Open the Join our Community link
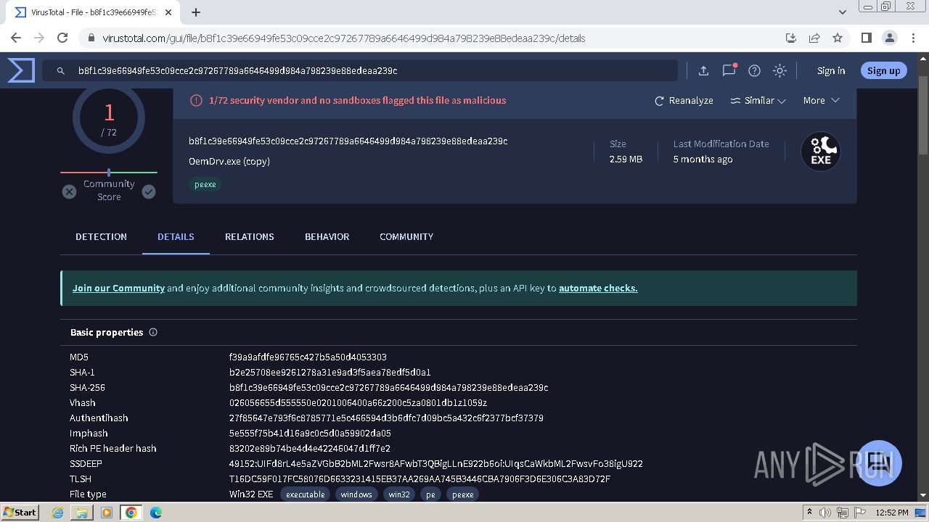 [x=118, y=288]
